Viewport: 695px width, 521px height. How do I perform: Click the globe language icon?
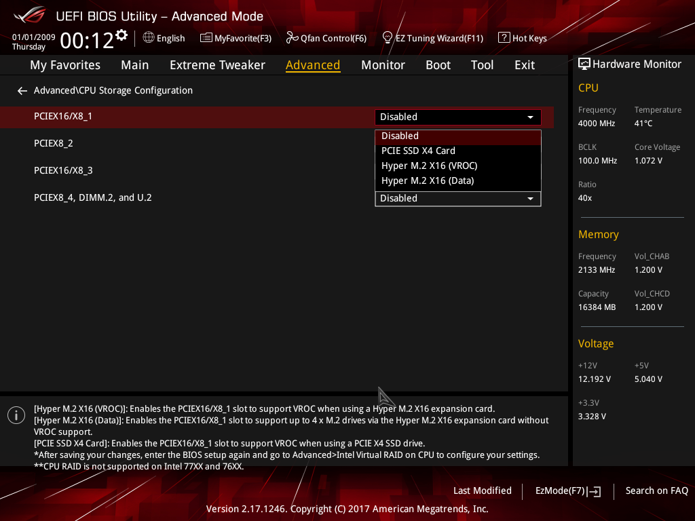point(149,38)
